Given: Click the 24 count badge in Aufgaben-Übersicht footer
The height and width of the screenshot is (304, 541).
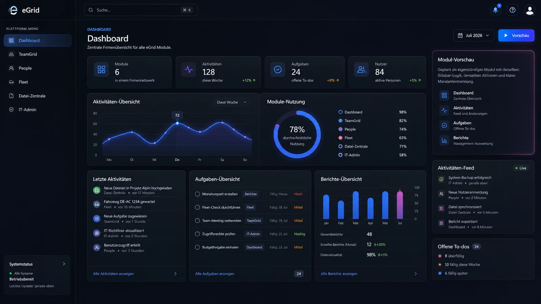Looking at the screenshot, I should click(x=299, y=274).
